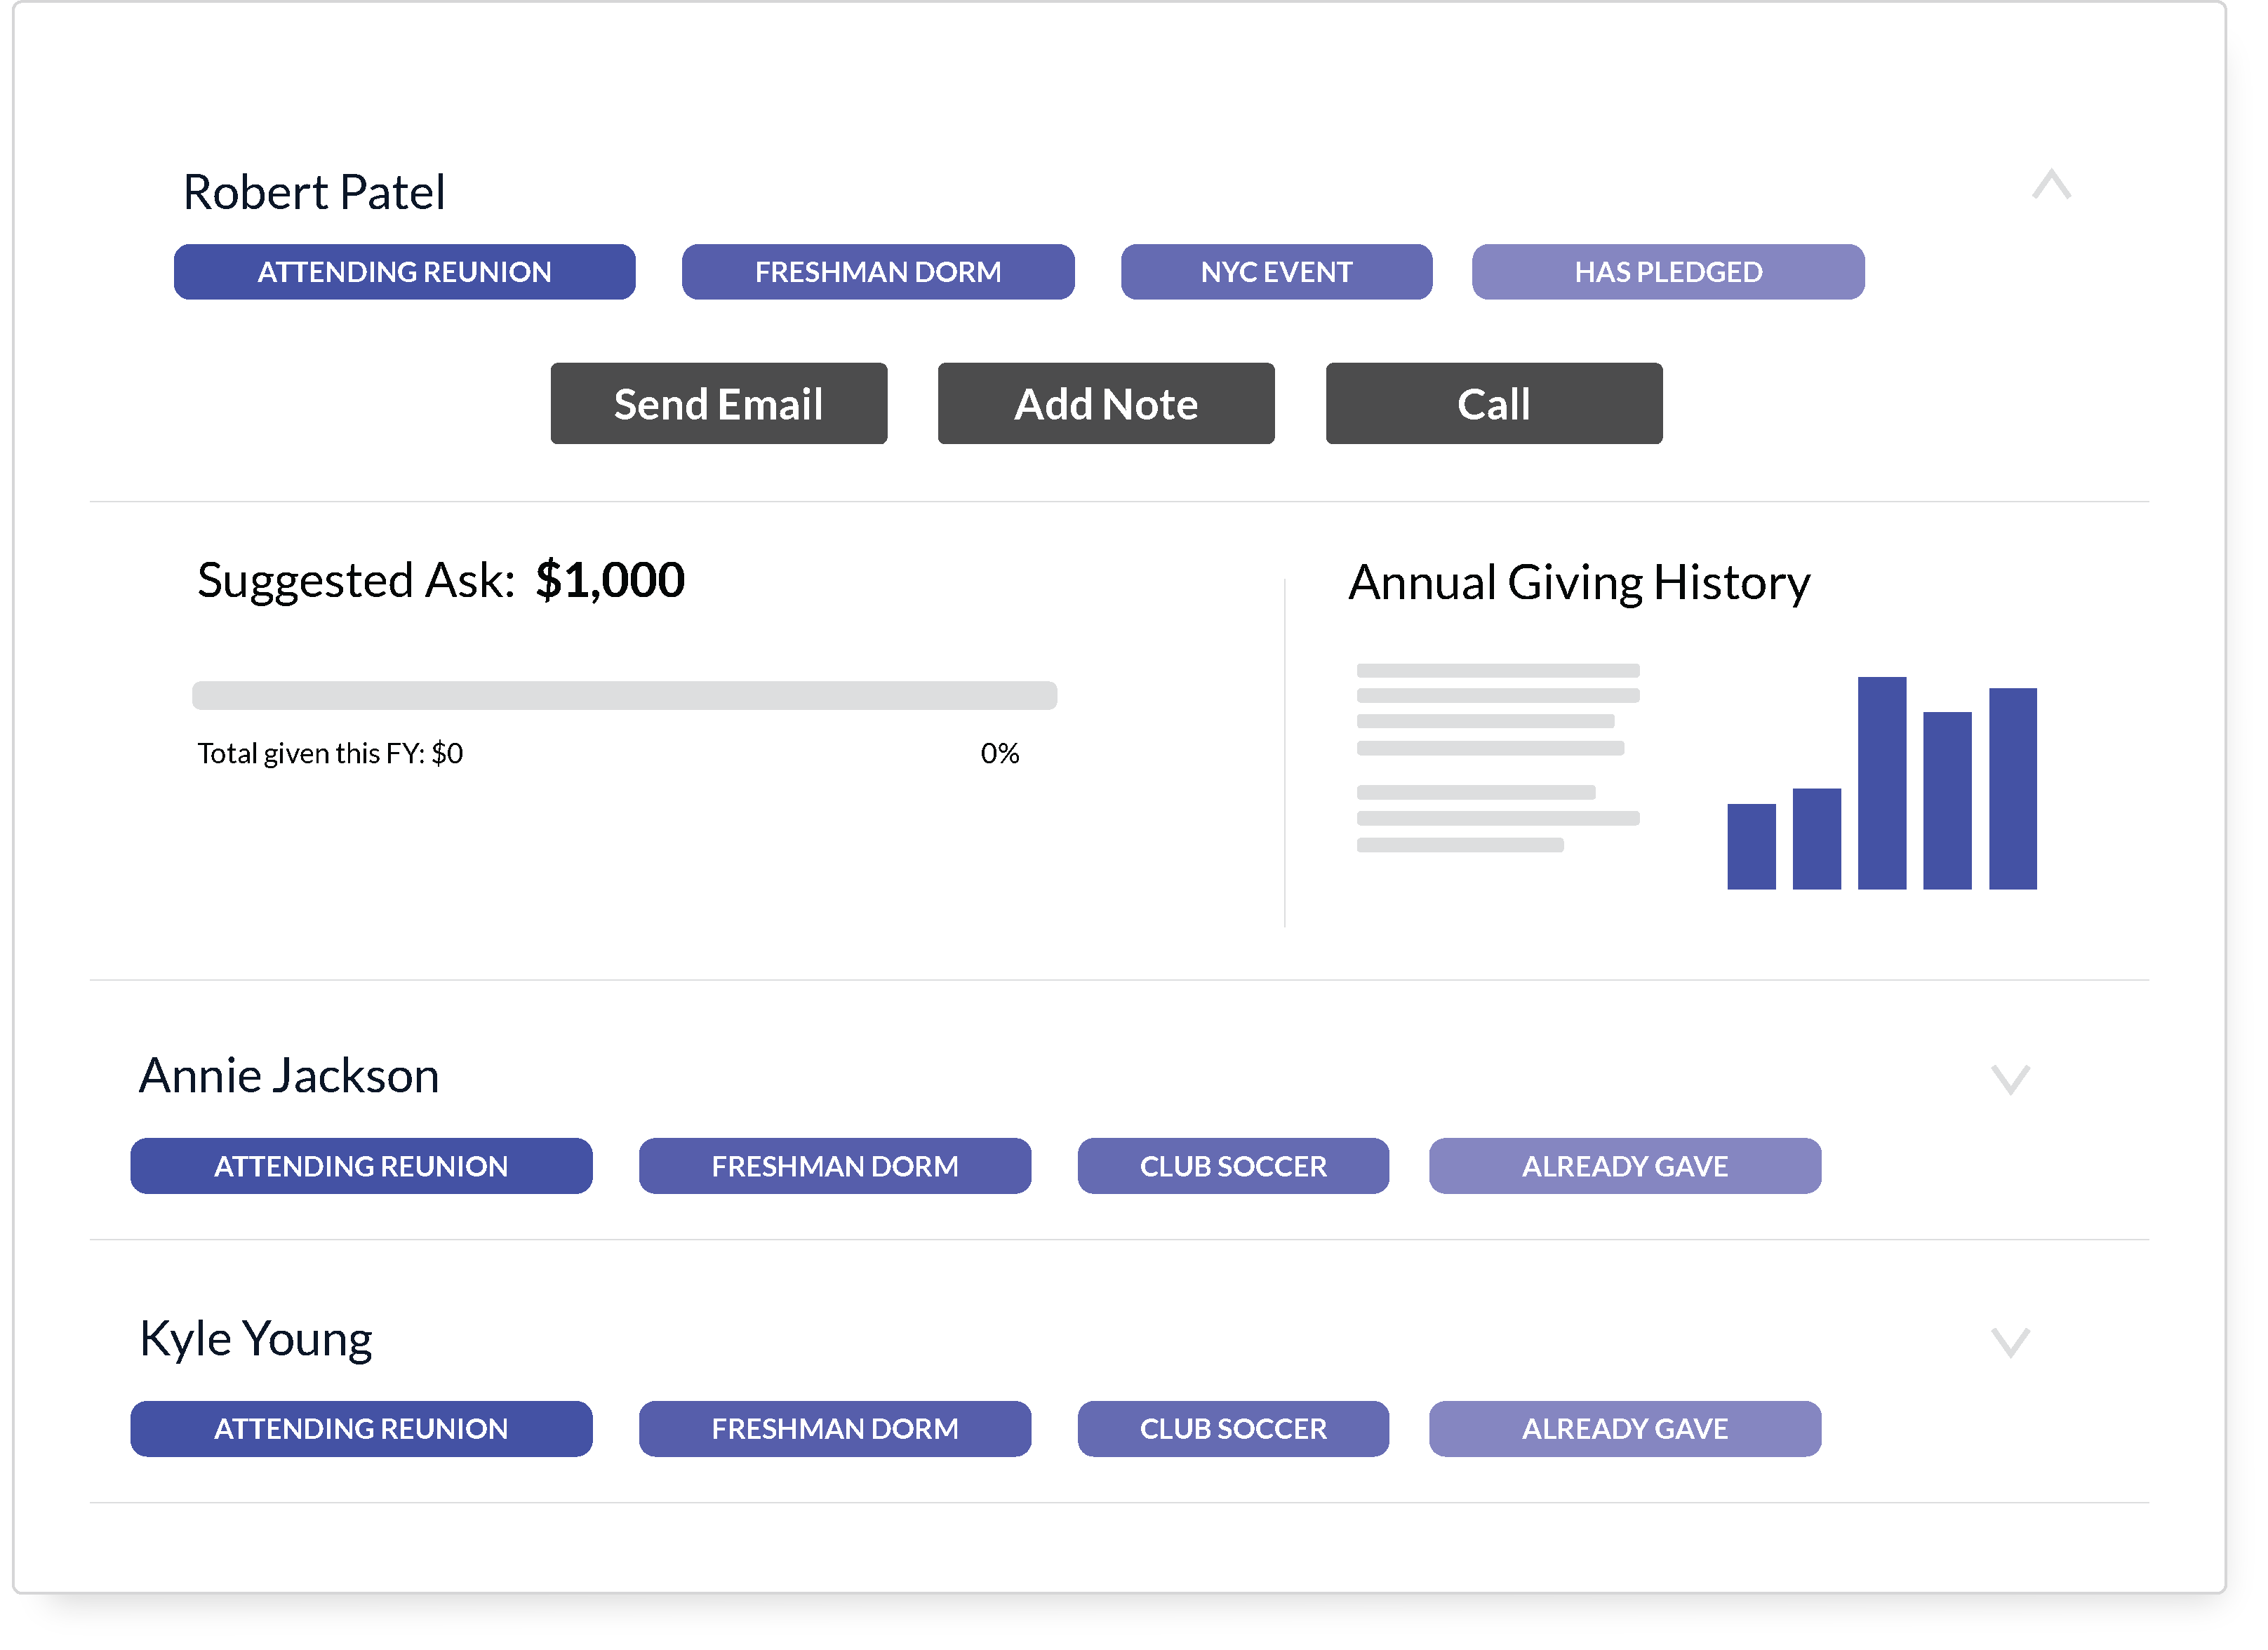Click Kyle Young's Club Soccer tag
This screenshot has height=1650, width=2268.
(x=1233, y=1429)
